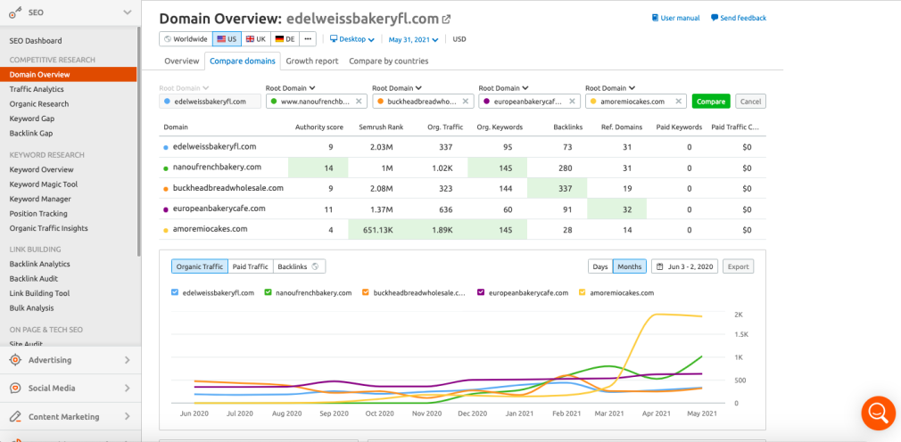Expand the May 31, 2021 date dropdown
Screen dimensions: 901x442
click(416, 39)
